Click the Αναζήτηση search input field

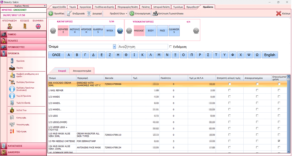point(143,47)
